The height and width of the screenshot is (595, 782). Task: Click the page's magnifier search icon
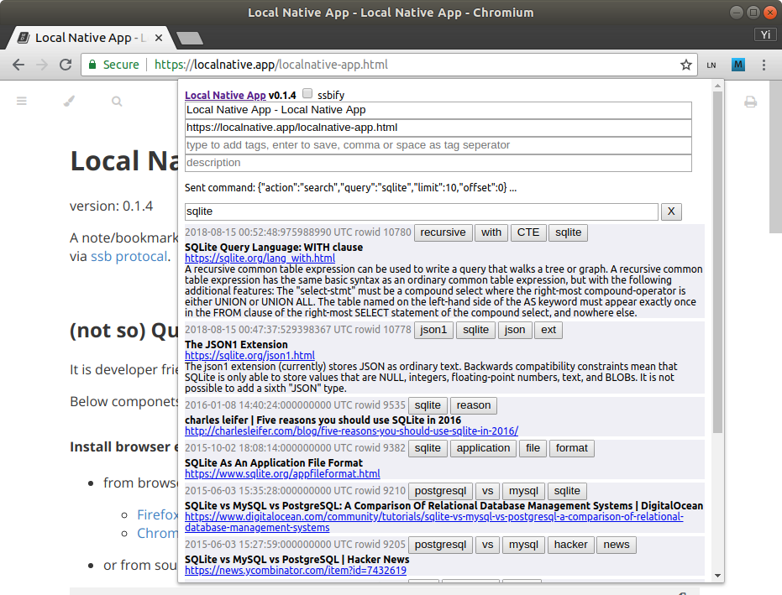[117, 101]
